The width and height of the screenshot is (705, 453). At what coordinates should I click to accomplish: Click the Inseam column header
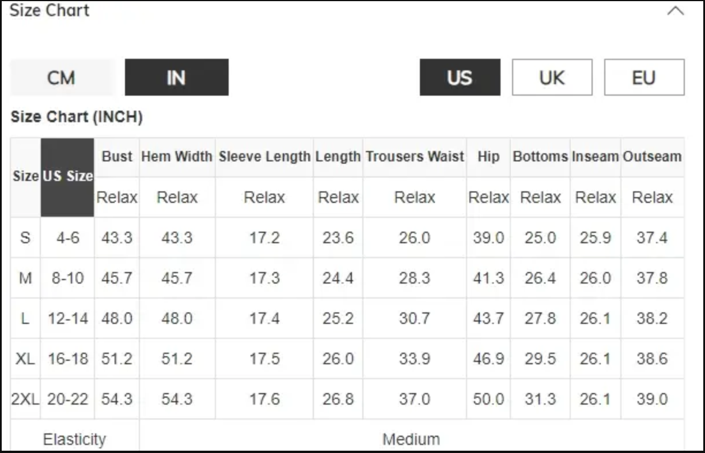(596, 157)
